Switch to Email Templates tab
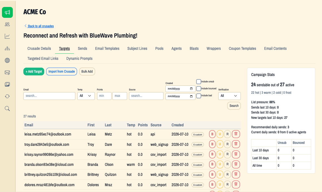This screenshot has width=322, height=192. (x=107, y=48)
